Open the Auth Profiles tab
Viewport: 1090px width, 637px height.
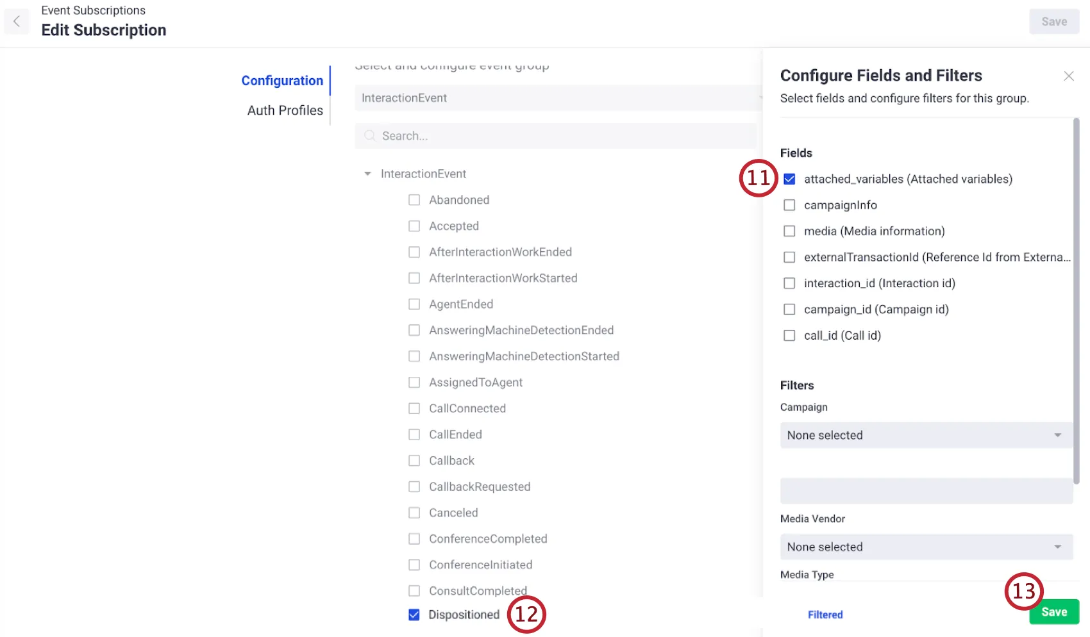coord(285,110)
